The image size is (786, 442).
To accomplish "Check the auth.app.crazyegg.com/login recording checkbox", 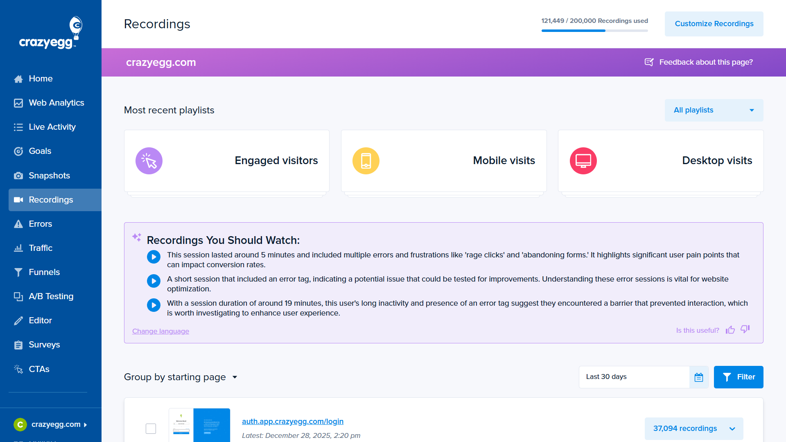I will (151, 428).
